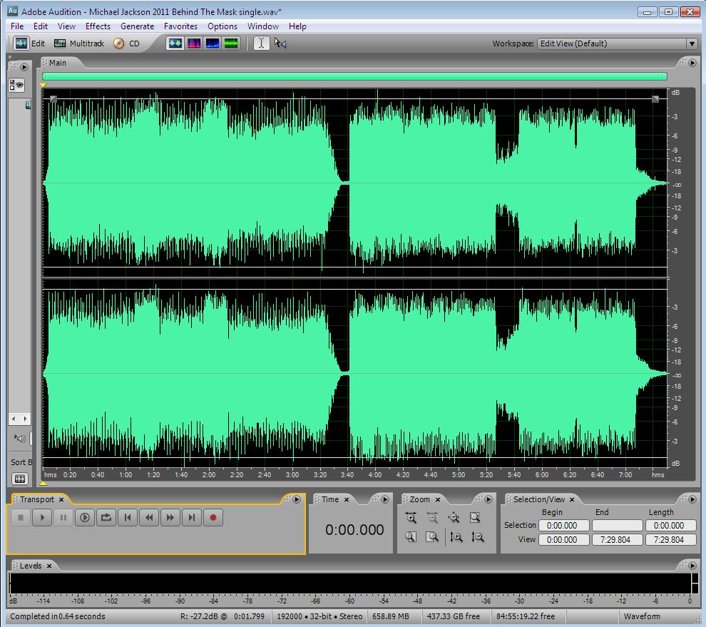Screen dimensions: 706x627
Task: Switch to Spectral Frequency Display view
Action: point(193,44)
